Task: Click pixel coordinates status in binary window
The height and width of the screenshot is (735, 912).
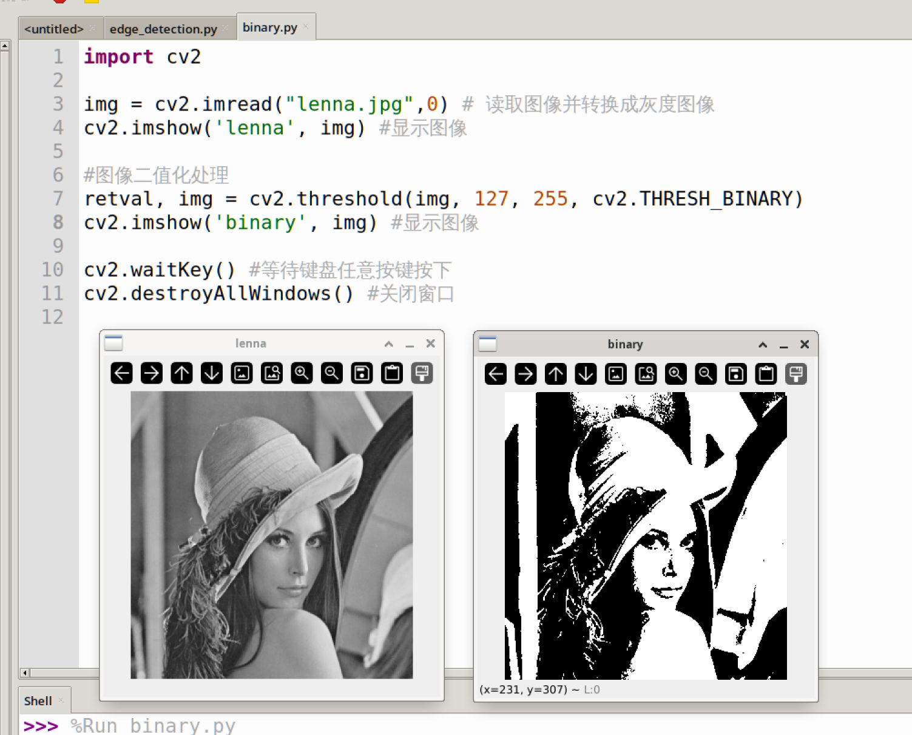Action: [539, 689]
